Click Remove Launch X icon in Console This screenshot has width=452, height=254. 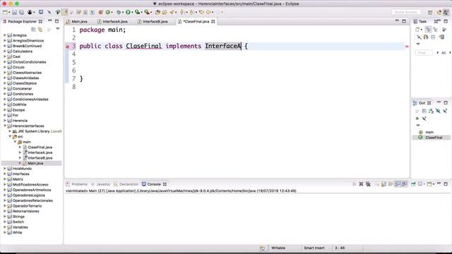click(x=361, y=184)
